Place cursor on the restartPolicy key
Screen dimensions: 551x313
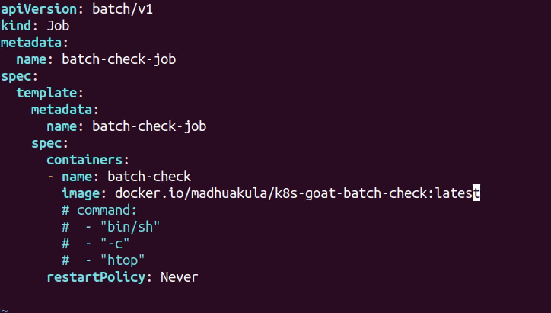pyautogui.click(x=96, y=277)
